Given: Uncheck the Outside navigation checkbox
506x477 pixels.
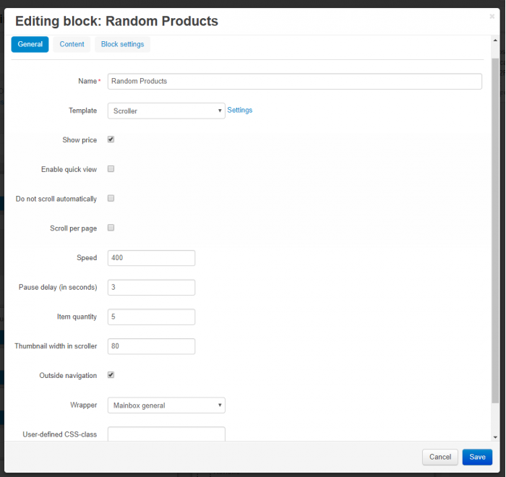Looking at the screenshot, I should tap(111, 374).
